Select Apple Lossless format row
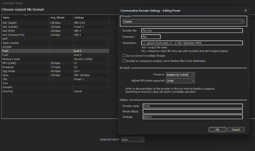Image resolution: width=255 pixels, height=151 pixels. [x=55, y=43]
